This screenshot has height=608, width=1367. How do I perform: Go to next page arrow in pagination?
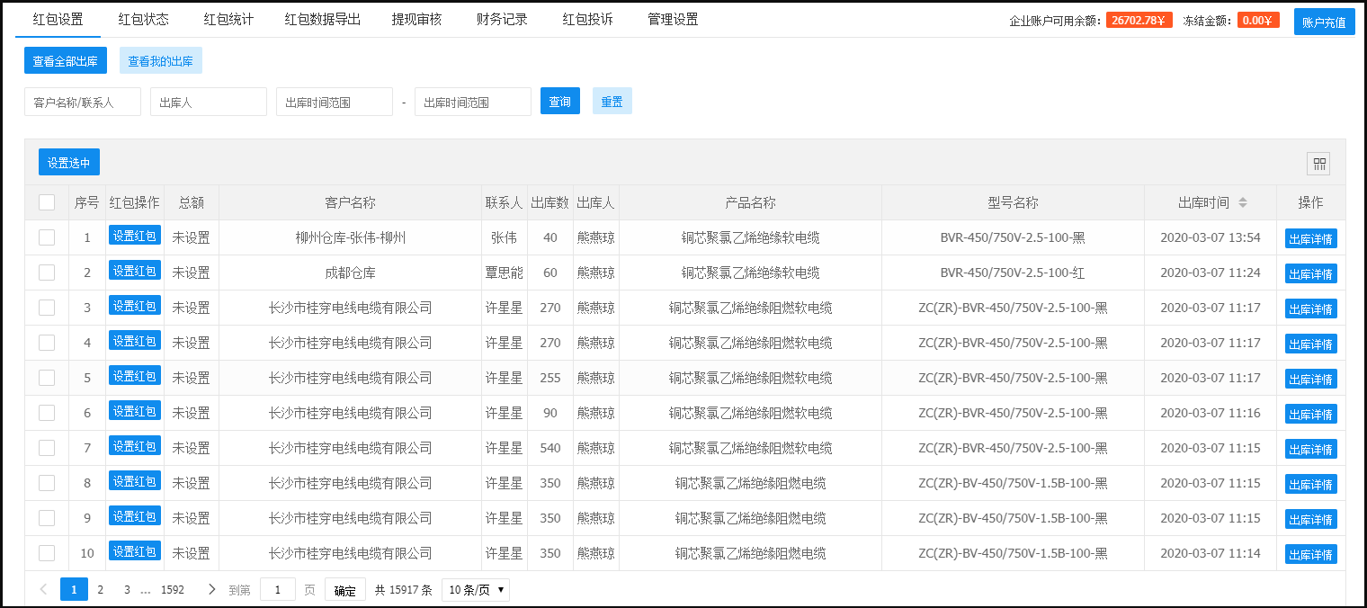click(211, 590)
